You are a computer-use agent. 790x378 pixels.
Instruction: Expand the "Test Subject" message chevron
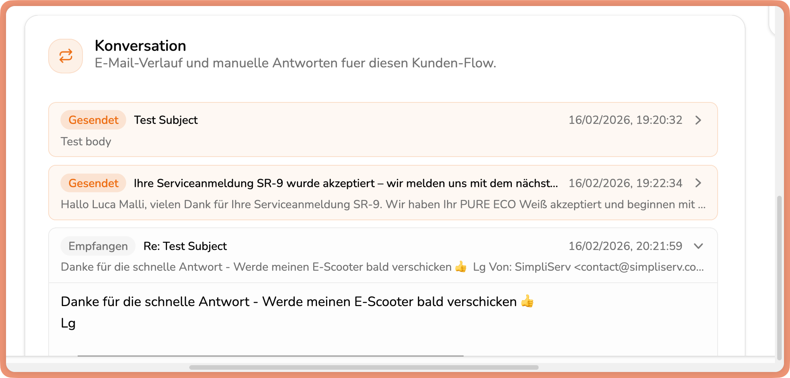pos(698,120)
